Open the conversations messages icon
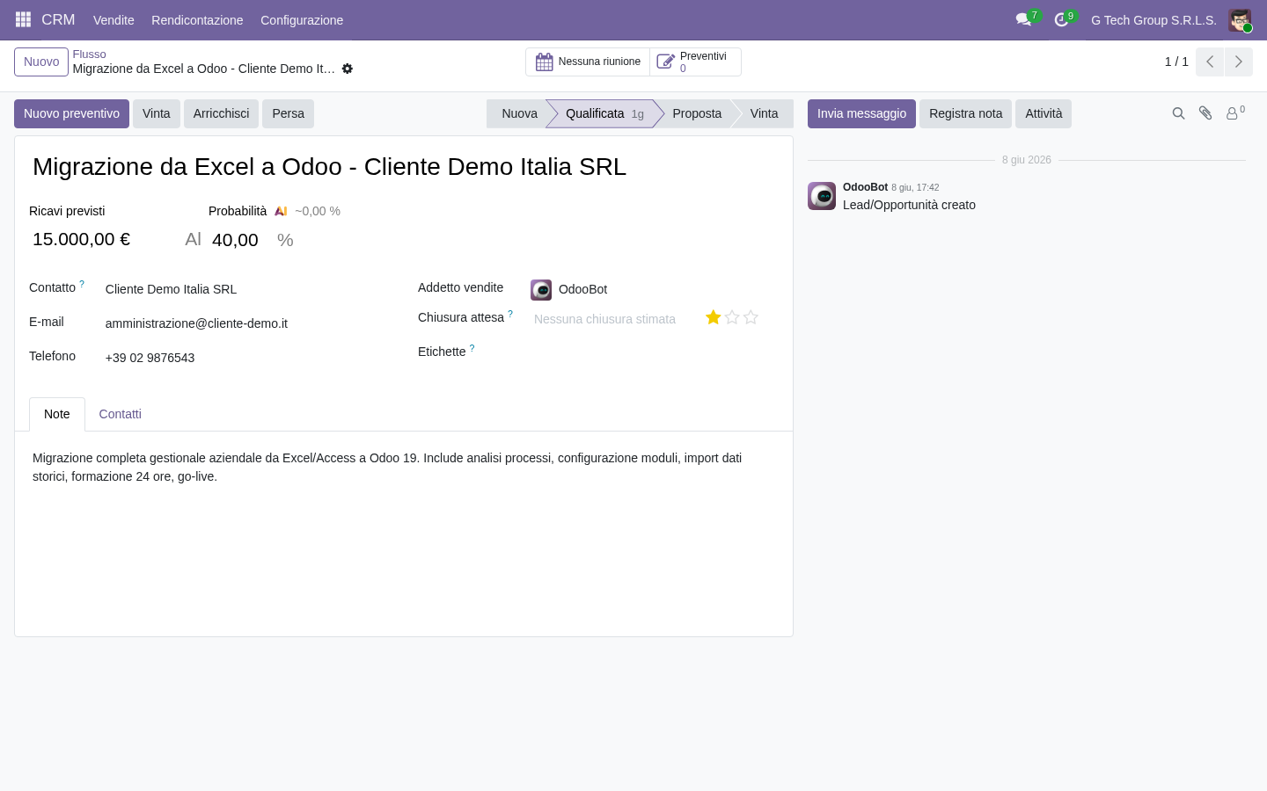The image size is (1267, 791). [1023, 19]
